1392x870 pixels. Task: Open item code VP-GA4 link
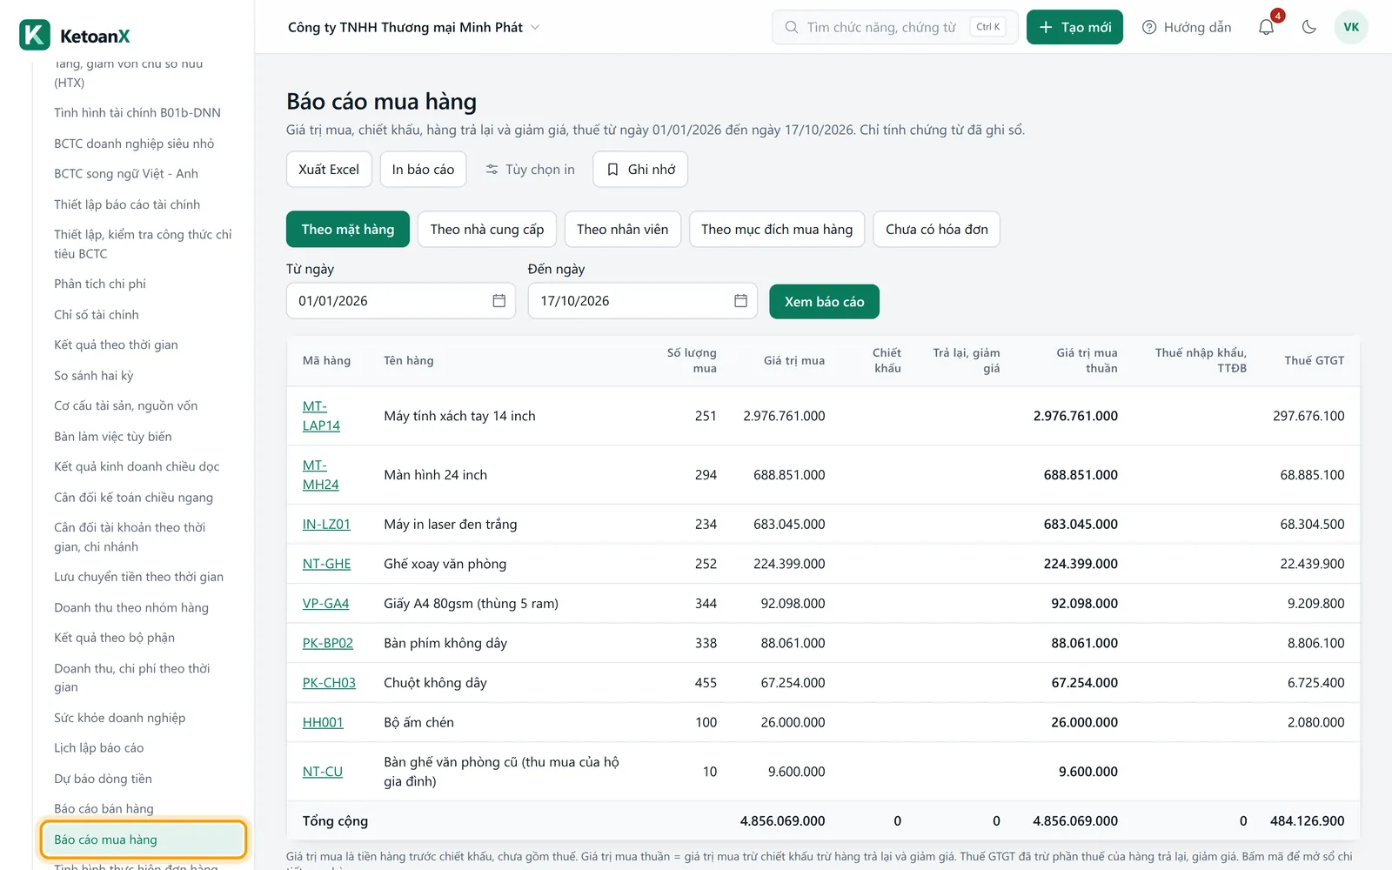pyautogui.click(x=325, y=603)
